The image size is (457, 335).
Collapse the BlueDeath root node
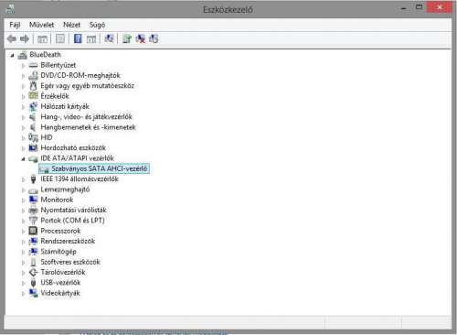pyautogui.click(x=13, y=55)
